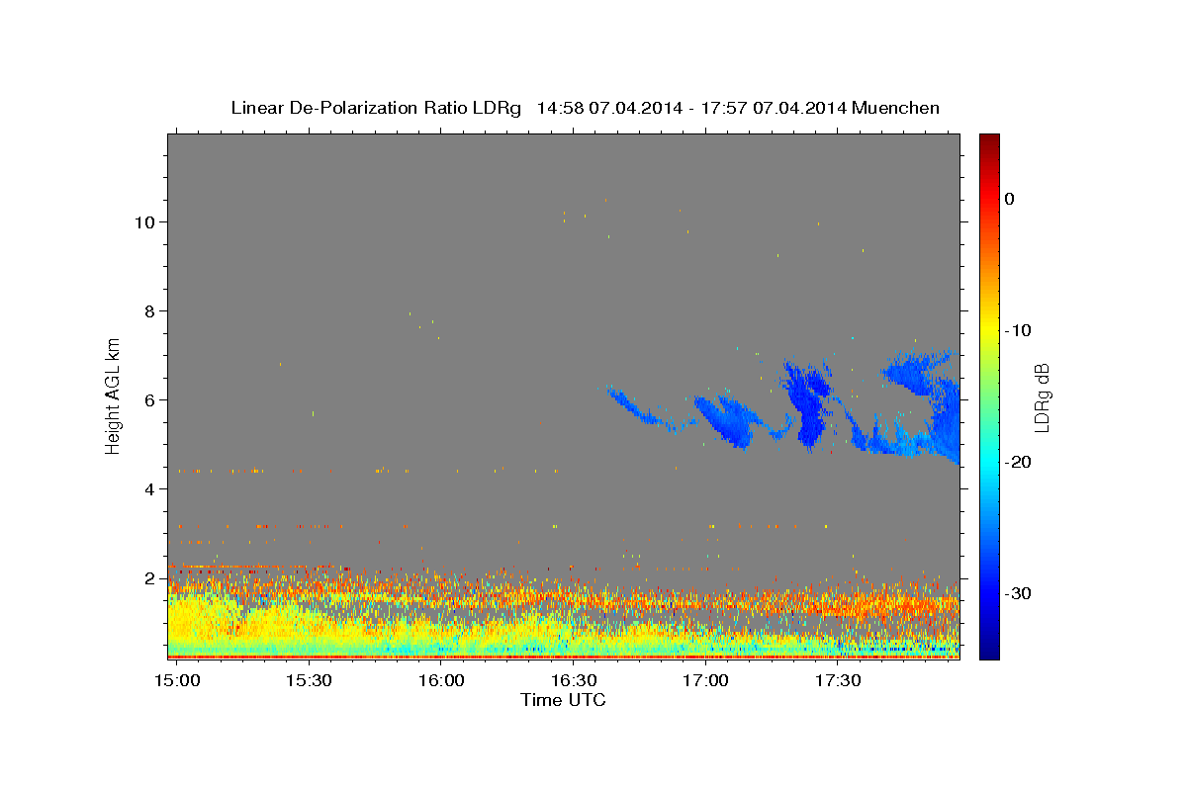The height and width of the screenshot is (791, 1187).
Task: Click the '16:30' time tick label
Action: point(574,681)
